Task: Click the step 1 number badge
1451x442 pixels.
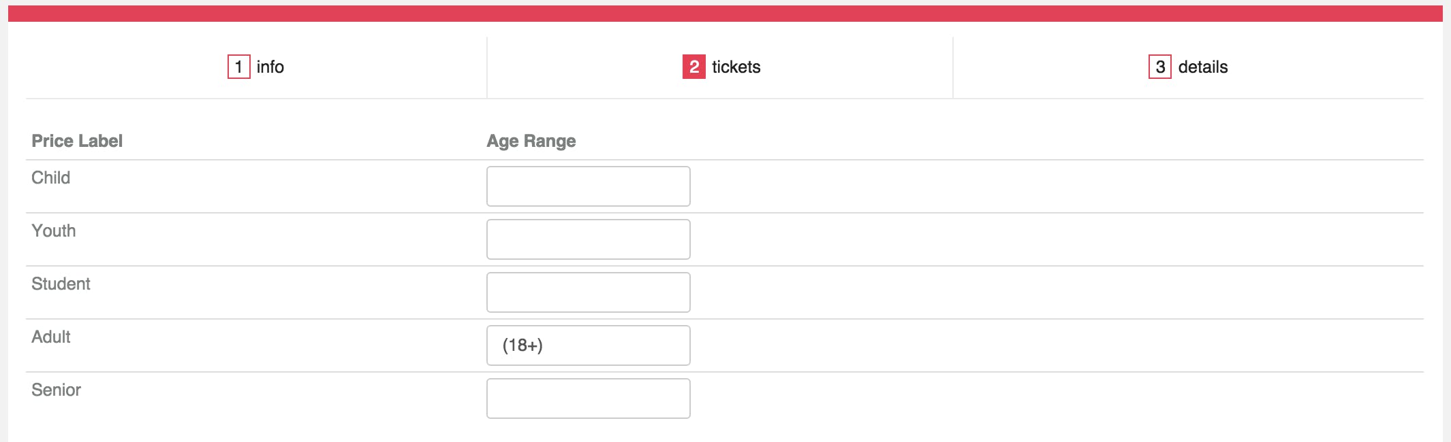Action: click(238, 67)
